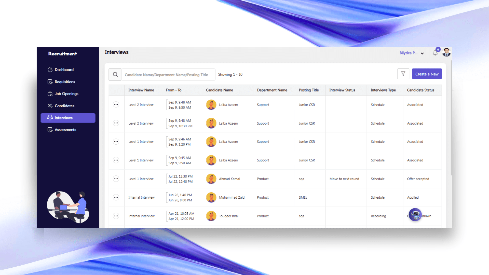Screen dimensions: 489x275
Task: Click the user profile avatar
Action: click(446, 52)
